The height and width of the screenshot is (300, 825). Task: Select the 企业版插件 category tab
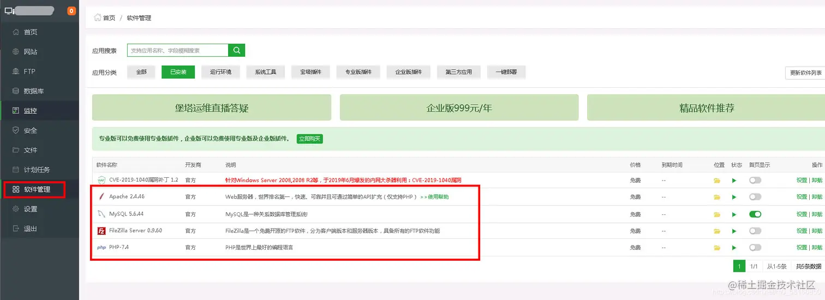tap(409, 72)
